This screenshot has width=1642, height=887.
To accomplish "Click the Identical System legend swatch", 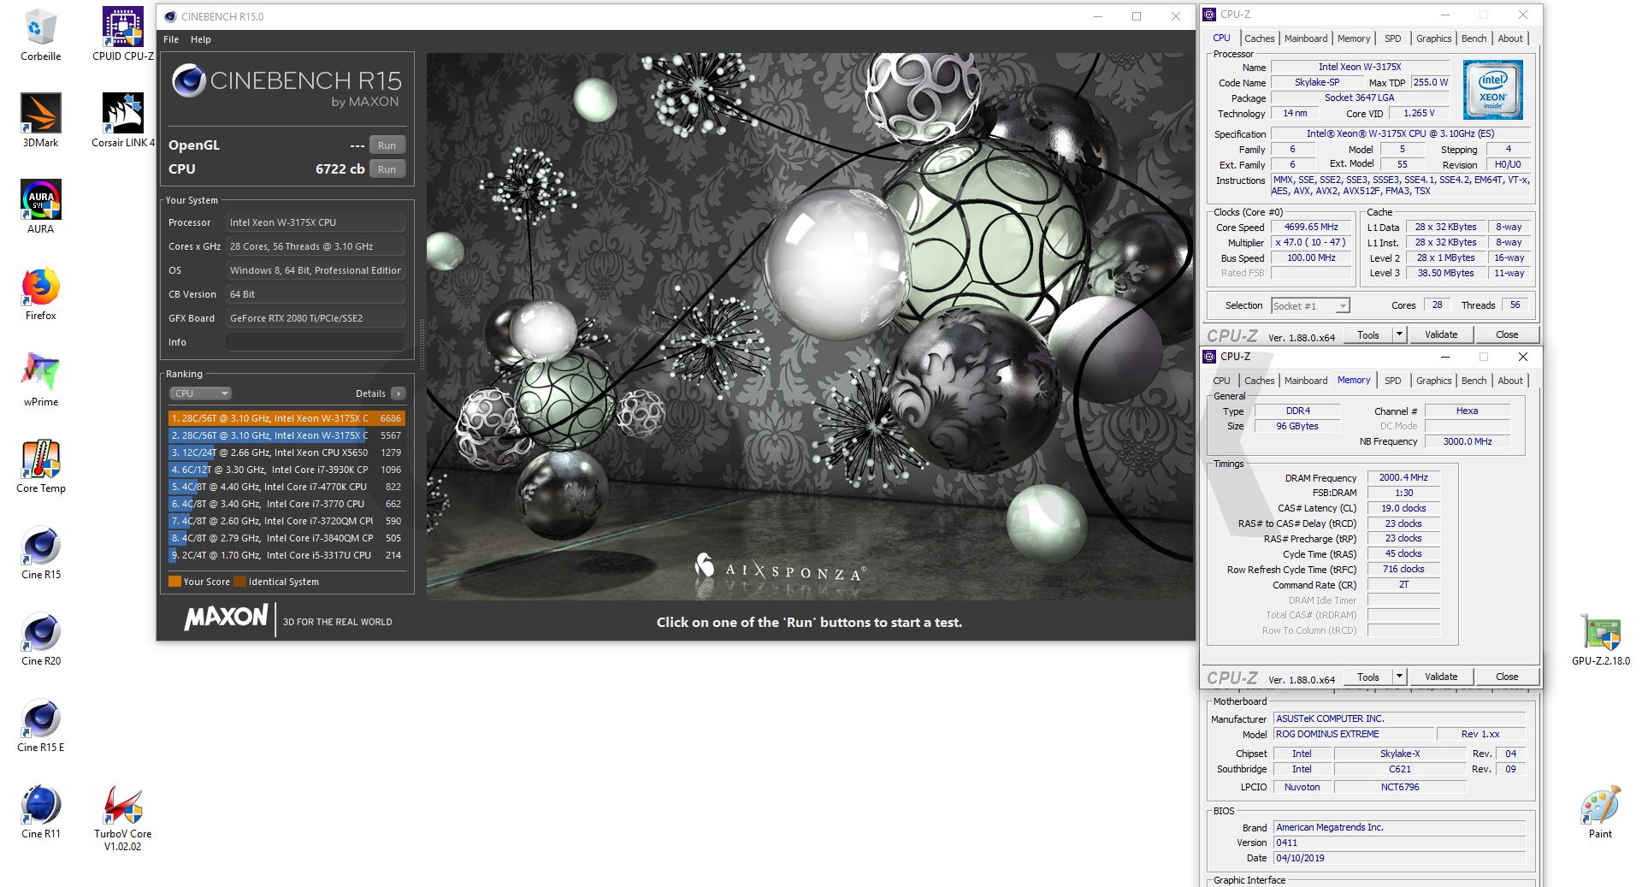I will click(240, 582).
